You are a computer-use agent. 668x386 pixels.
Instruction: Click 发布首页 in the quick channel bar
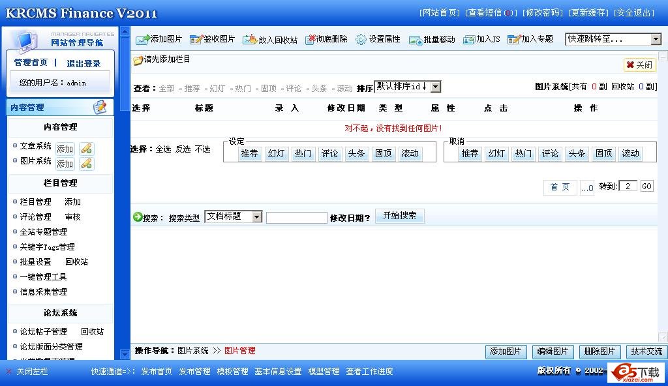157,372
